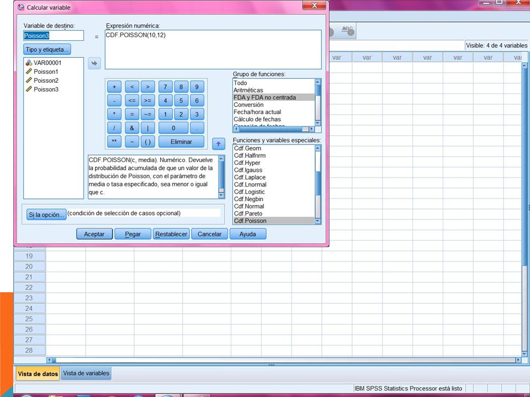
Task: Click the arrow to move variable into expression
Action: pyautogui.click(x=94, y=63)
